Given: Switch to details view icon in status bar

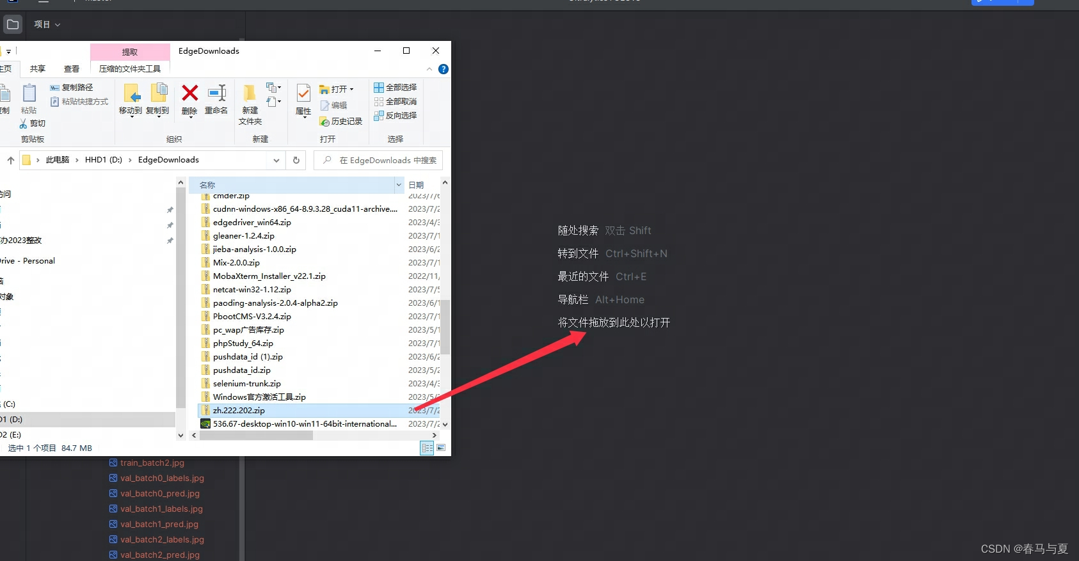Looking at the screenshot, I should [x=427, y=448].
